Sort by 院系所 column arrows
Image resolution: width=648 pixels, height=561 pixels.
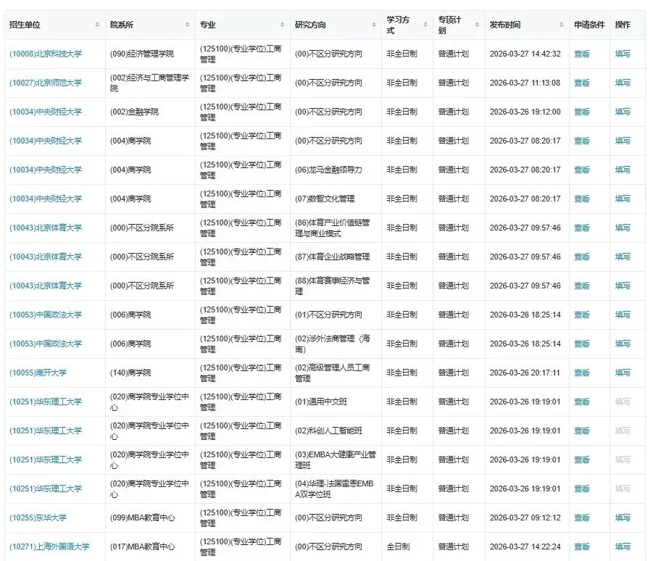187,25
